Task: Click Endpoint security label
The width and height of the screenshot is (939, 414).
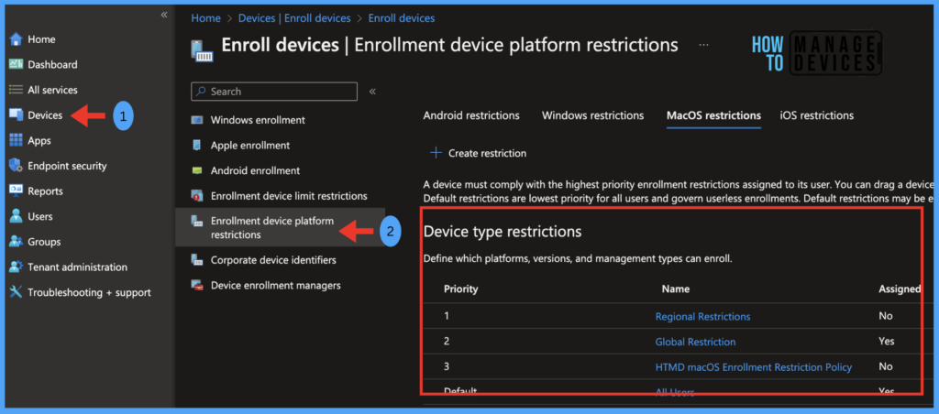Action: click(67, 167)
